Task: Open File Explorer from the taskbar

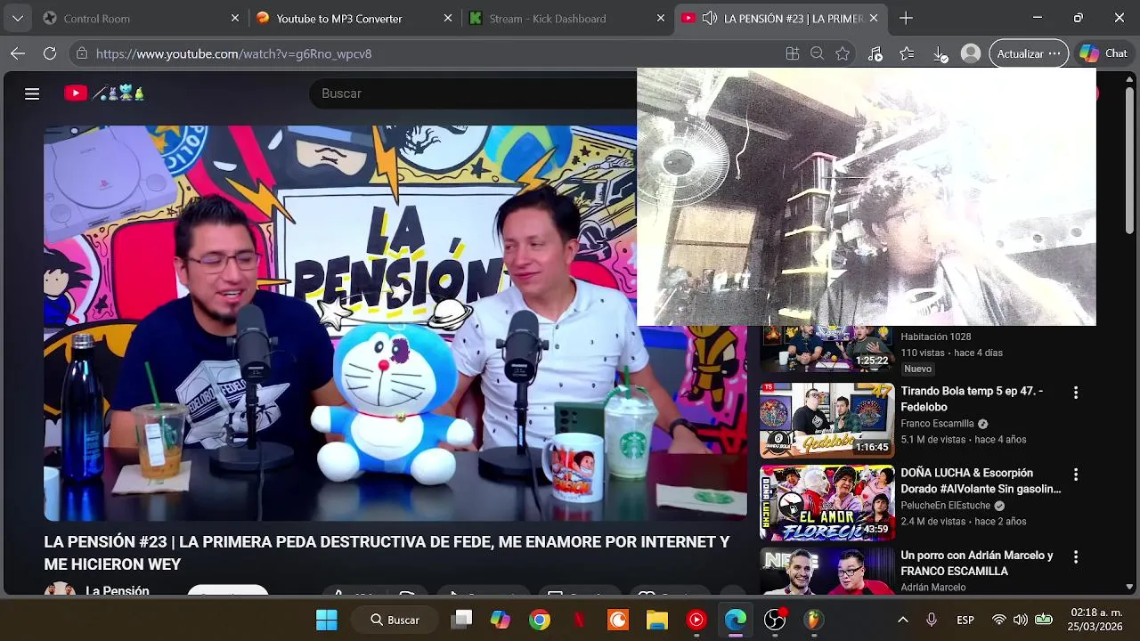Action: pyautogui.click(x=657, y=620)
